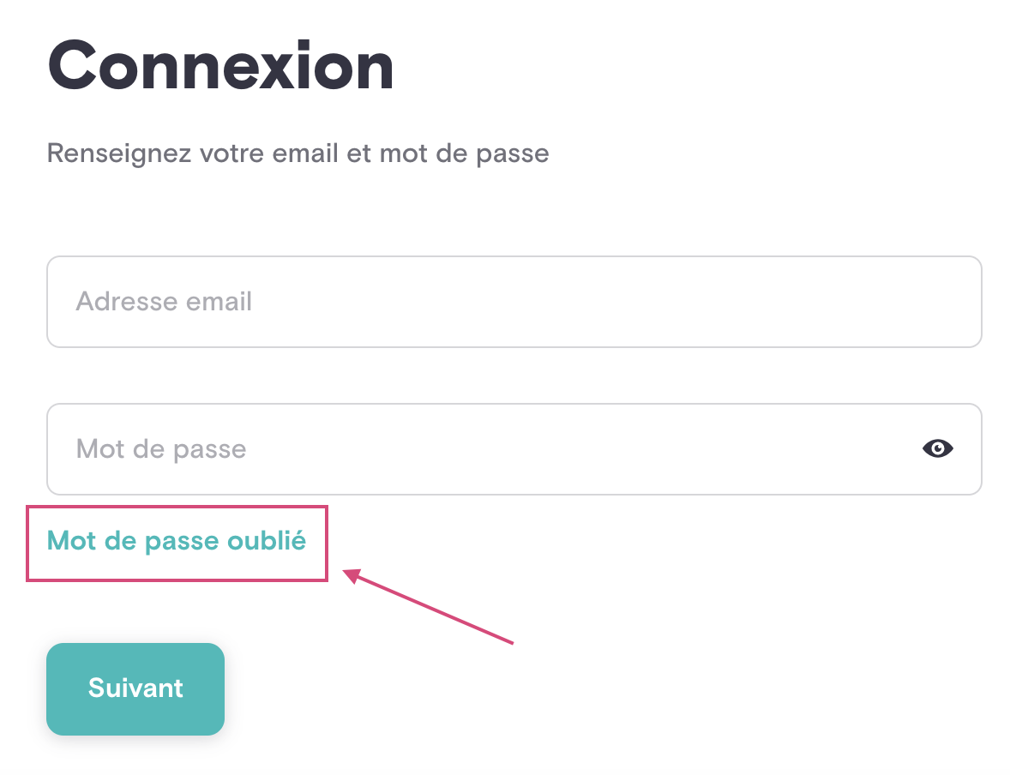Reveal typed password using the eye button
This screenshot has width=1010, height=775.
937,448
